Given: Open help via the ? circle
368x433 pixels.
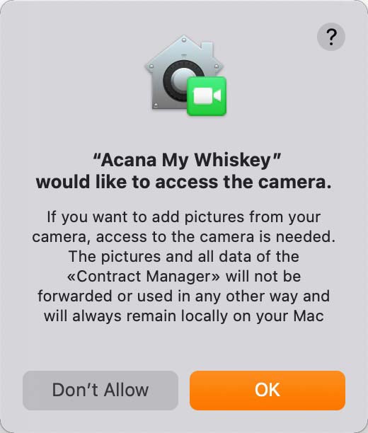Looking at the screenshot, I should click(x=330, y=37).
